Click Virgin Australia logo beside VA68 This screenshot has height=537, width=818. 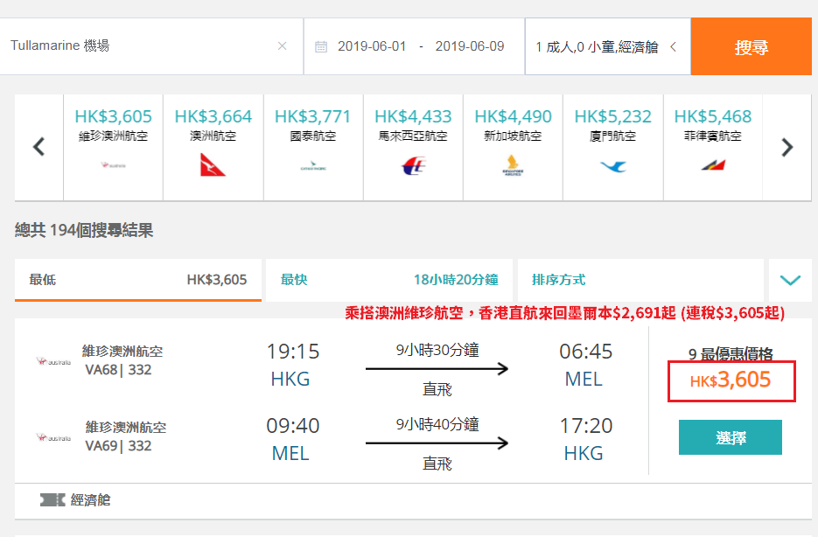53,361
